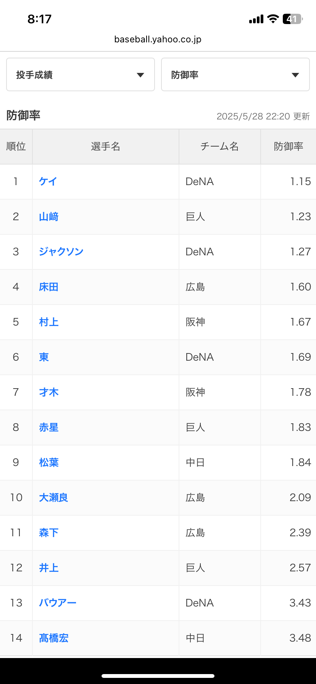Select the ジャクソン player link
Image resolution: width=316 pixels, height=684 pixels.
tap(61, 252)
